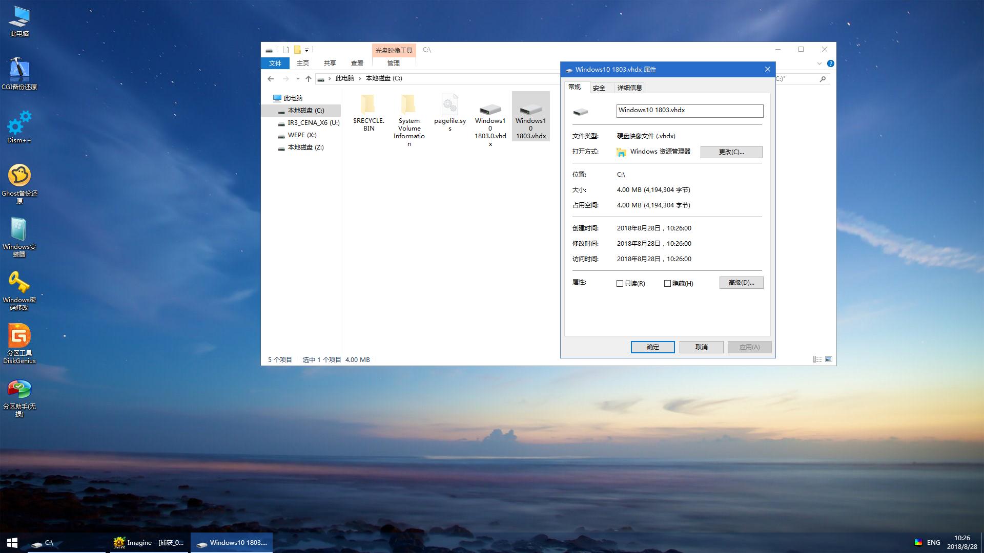Switch to the 详细信息 properties tab
The height and width of the screenshot is (553, 984).
[x=629, y=88]
